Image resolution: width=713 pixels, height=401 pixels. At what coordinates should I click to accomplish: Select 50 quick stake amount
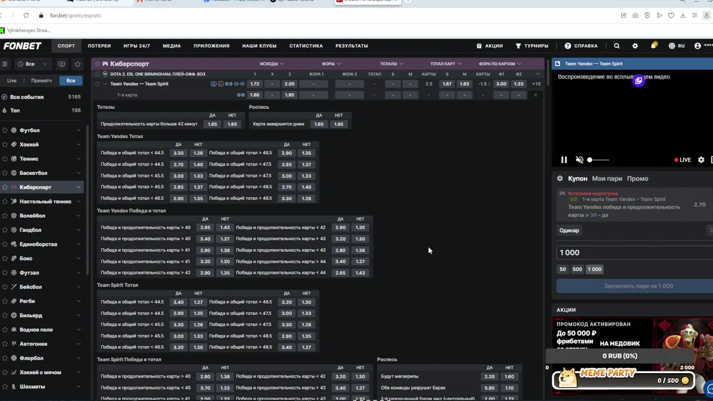[563, 269]
